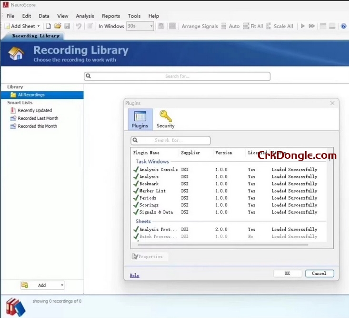Open the Edit menu
The width and height of the screenshot is (349, 318).
click(x=27, y=16)
